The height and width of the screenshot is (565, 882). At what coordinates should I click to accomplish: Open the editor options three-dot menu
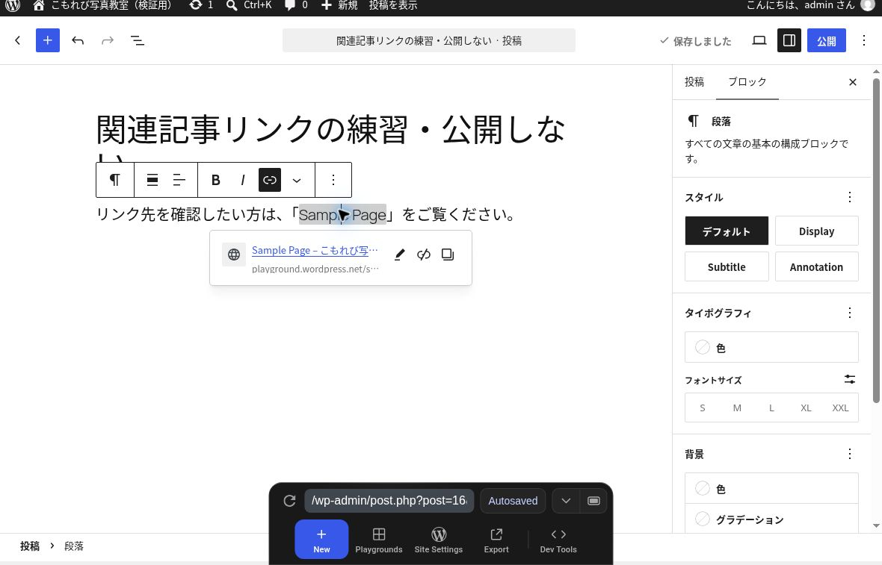(864, 40)
